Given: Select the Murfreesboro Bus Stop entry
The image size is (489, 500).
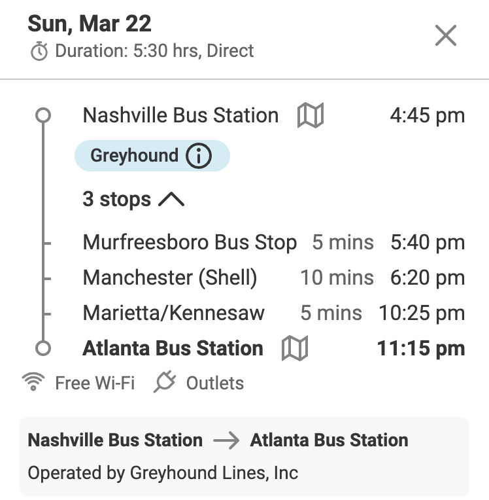Looking at the screenshot, I should pyautogui.click(x=190, y=243).
